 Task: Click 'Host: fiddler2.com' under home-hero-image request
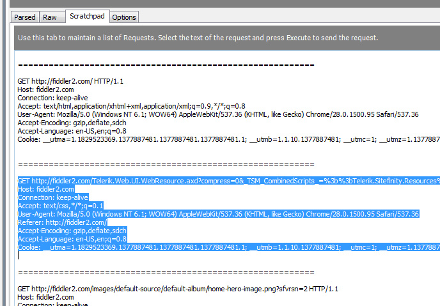tap(46, 297)
